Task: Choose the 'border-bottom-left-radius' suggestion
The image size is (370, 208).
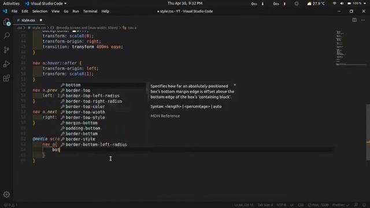Action: point(103,144)
